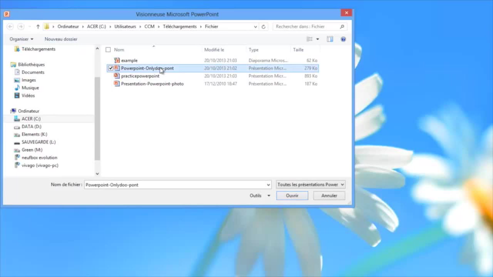Open the address bar history dropdown
Viewport: 493px width, 277px height.
pos(255,27)
